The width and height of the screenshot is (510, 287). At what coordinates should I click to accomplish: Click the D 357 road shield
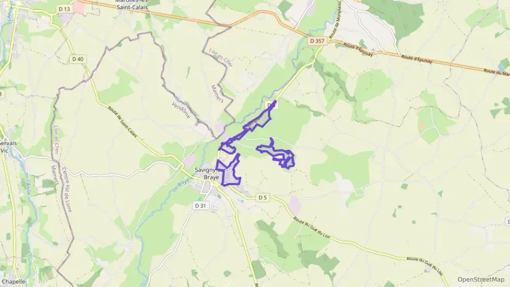(317, 41)
